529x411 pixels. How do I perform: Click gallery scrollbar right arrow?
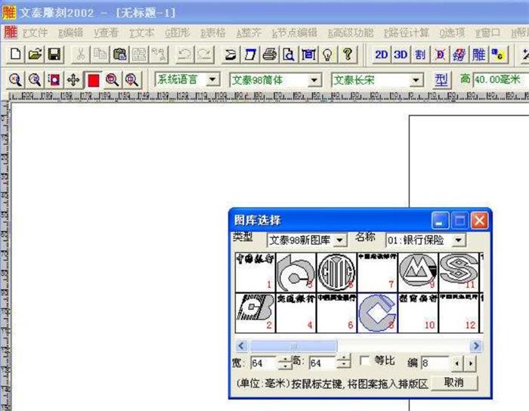click(476, 345)
